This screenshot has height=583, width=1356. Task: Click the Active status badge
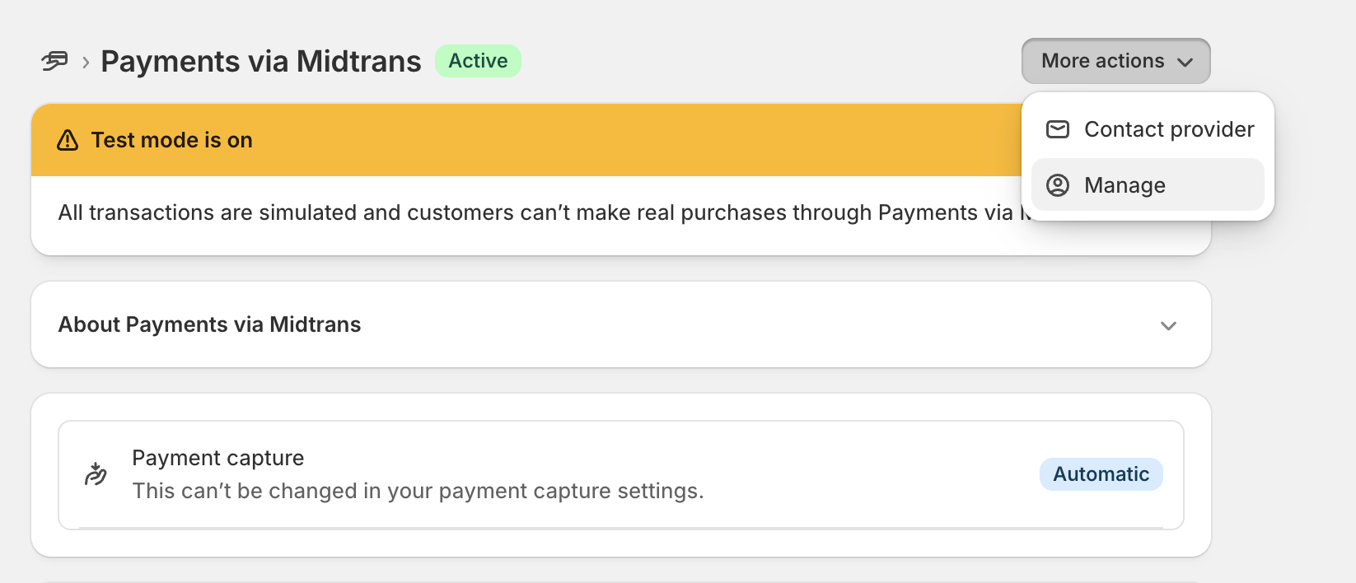[478, 61]
